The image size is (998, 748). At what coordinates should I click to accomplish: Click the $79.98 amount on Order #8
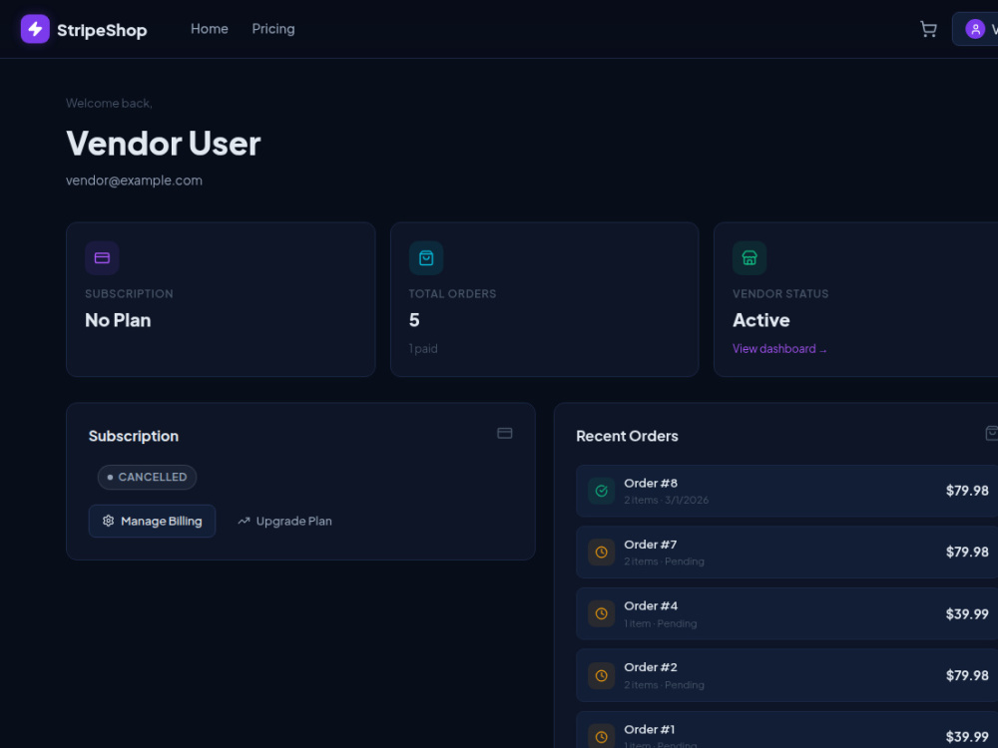click(967, 491)
